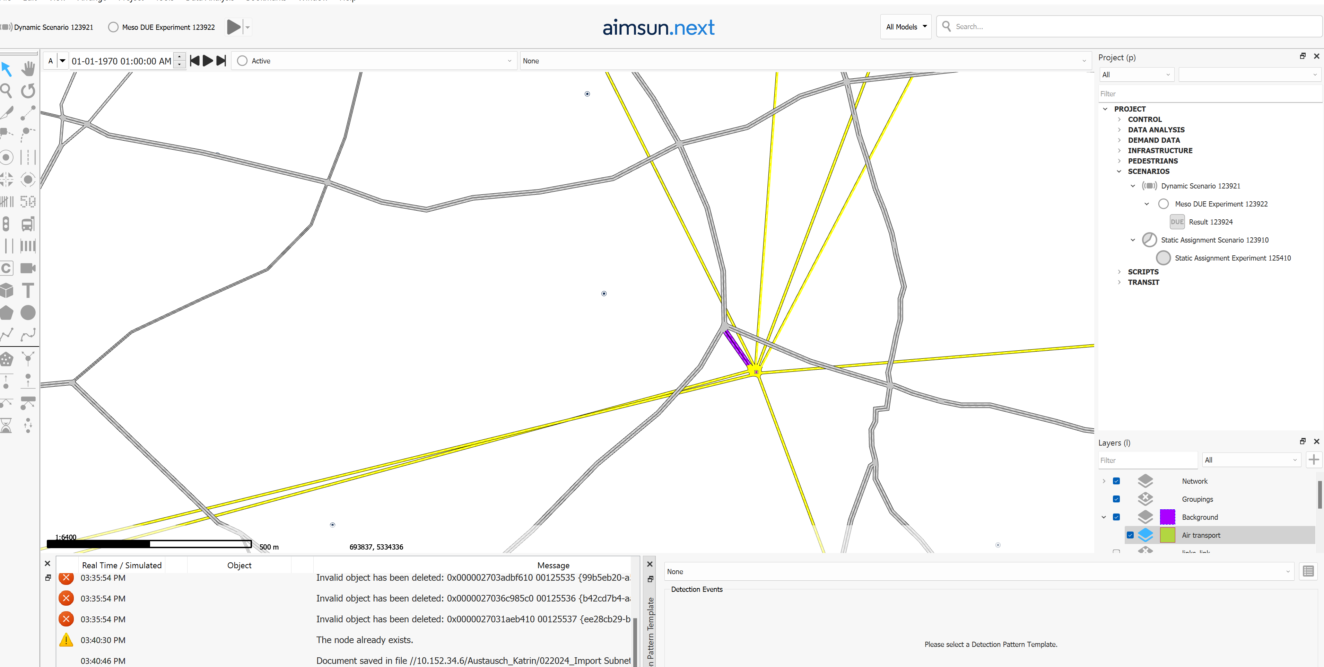Open the Bookmarks menu

tap(266, 1)
